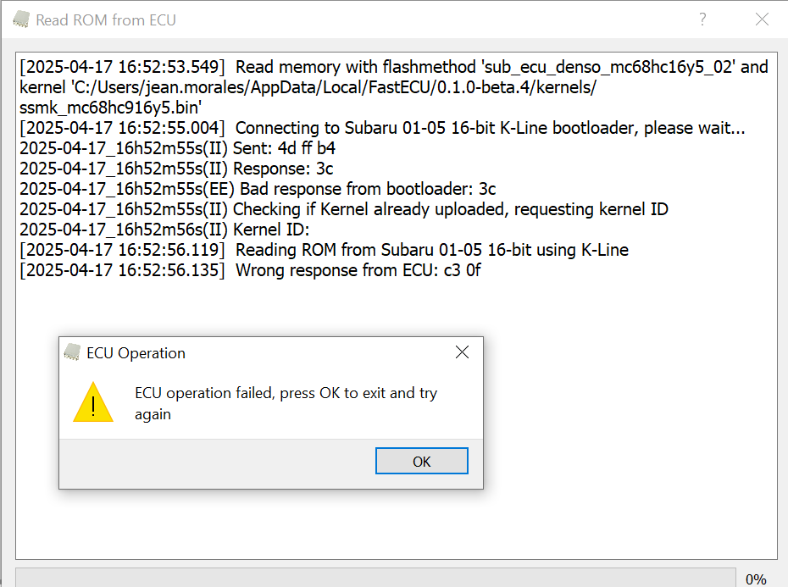
Task: Click the 'Kernel ID:' log line
Action: [x=164, y=230]
